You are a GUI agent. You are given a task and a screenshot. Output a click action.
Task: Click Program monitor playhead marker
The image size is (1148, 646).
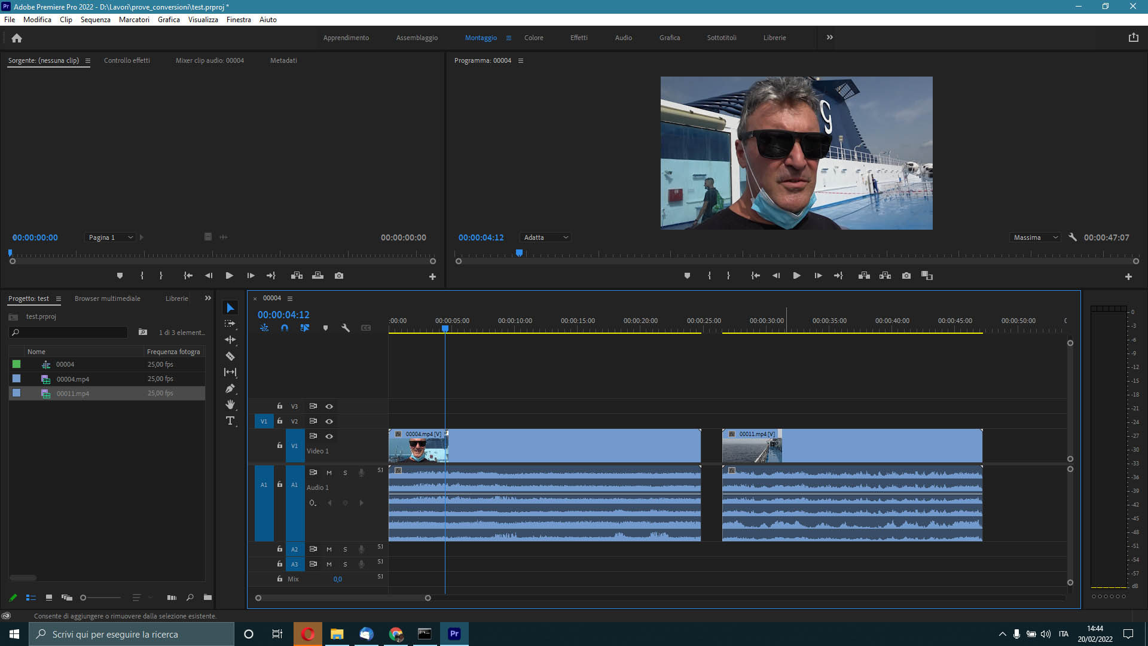pos(519,253)
